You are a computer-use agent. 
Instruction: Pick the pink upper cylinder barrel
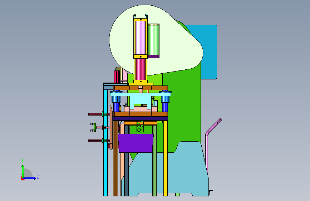click(141, 38)
